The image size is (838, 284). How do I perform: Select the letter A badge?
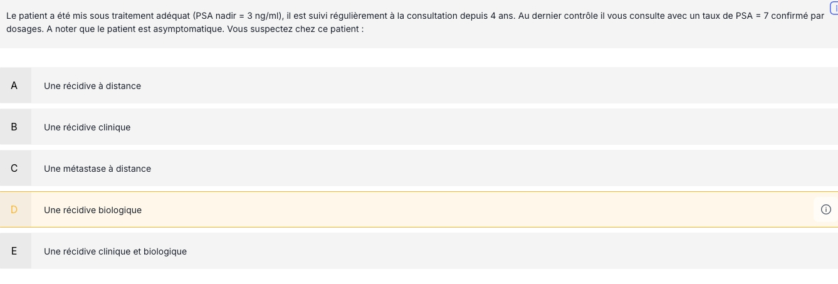coord(15,85)
